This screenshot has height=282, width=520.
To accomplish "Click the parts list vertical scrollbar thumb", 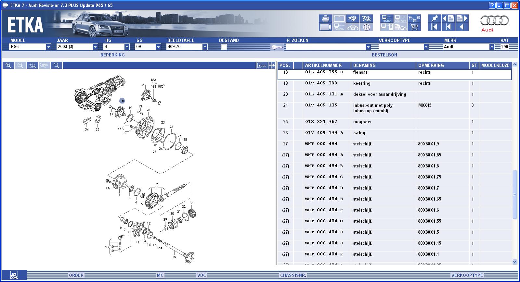I will coord(514,195).
